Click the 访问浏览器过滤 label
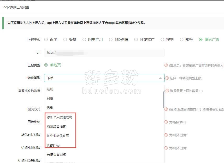The height and width of the screenshot is (163, 224). (29, 161)
